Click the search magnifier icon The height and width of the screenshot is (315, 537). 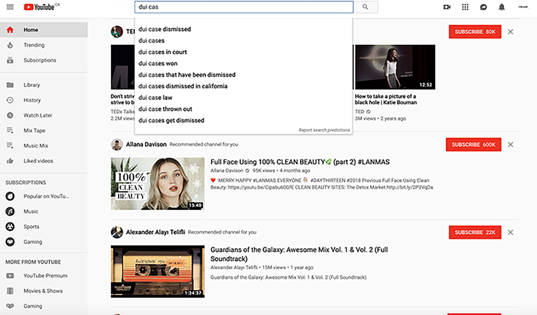[366, 7]
